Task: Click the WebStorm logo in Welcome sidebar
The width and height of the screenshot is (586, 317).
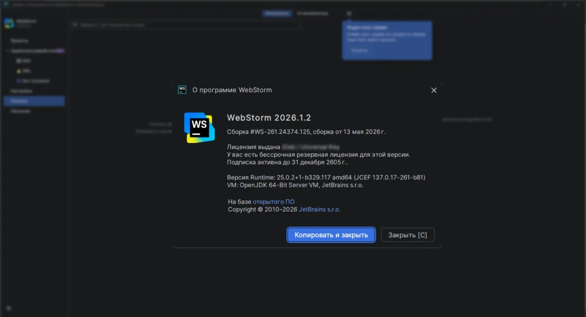Action: click(9, 23)
